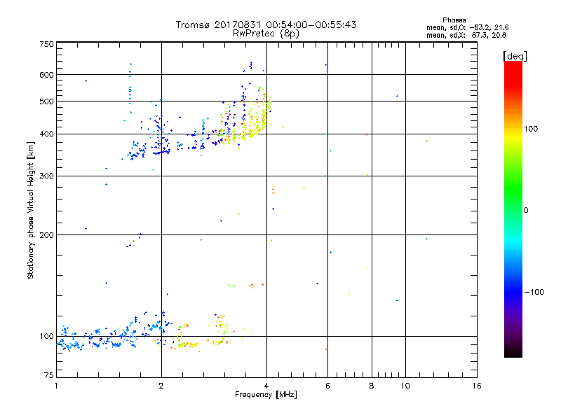The height and width of the screenshot is (420, 561).
Task: Click the x-axis tick label '4'
Action: pyautogui.click(x=266, y=386)
